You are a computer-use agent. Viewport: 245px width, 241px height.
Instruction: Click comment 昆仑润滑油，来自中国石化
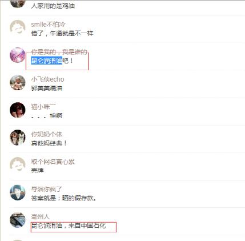pos(69,226)
